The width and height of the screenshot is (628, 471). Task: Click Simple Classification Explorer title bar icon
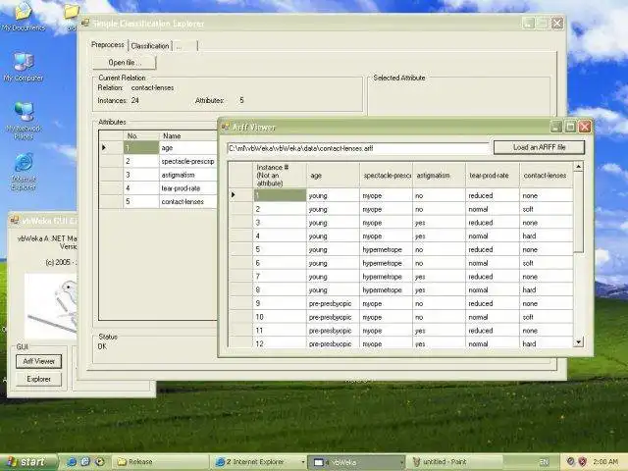[x=85, y=24]
